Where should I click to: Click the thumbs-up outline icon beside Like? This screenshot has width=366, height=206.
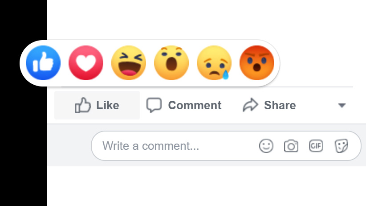pyautogui.click(x=83, y=105)
